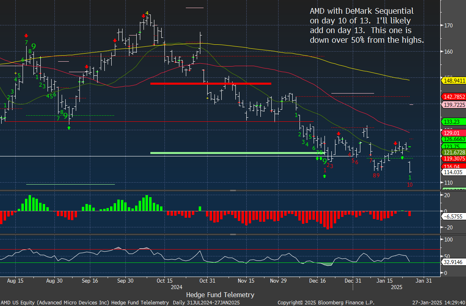Click the Nov 29 date label
466x306 pixels.
coord(278,281)
